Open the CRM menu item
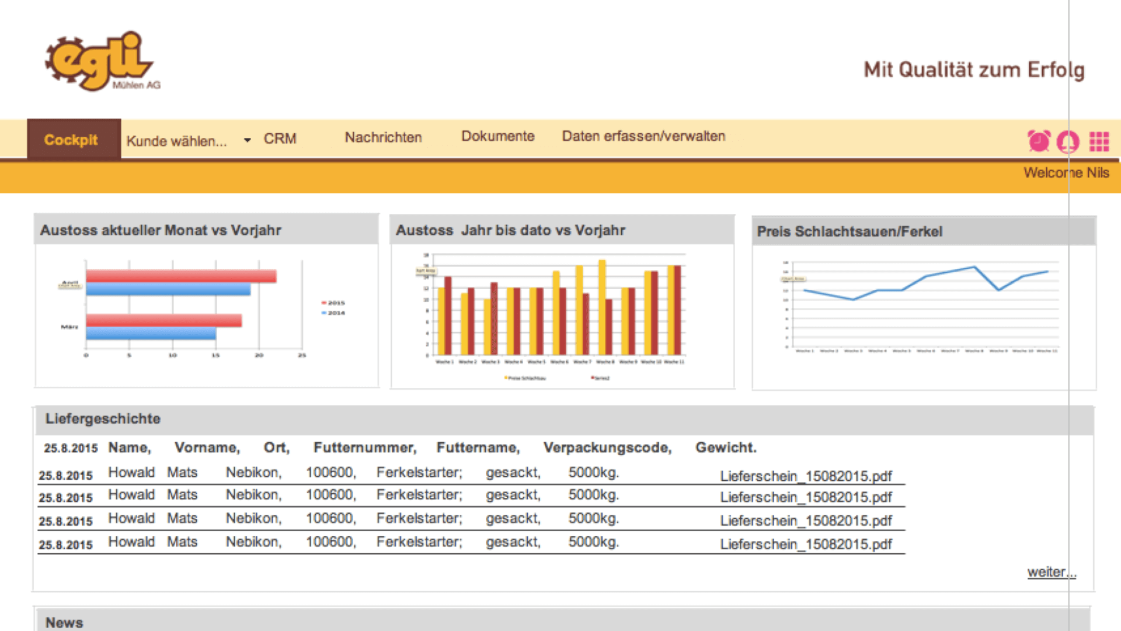The height and width of the screenshot is (631, 1121). [x=280, y=139]
